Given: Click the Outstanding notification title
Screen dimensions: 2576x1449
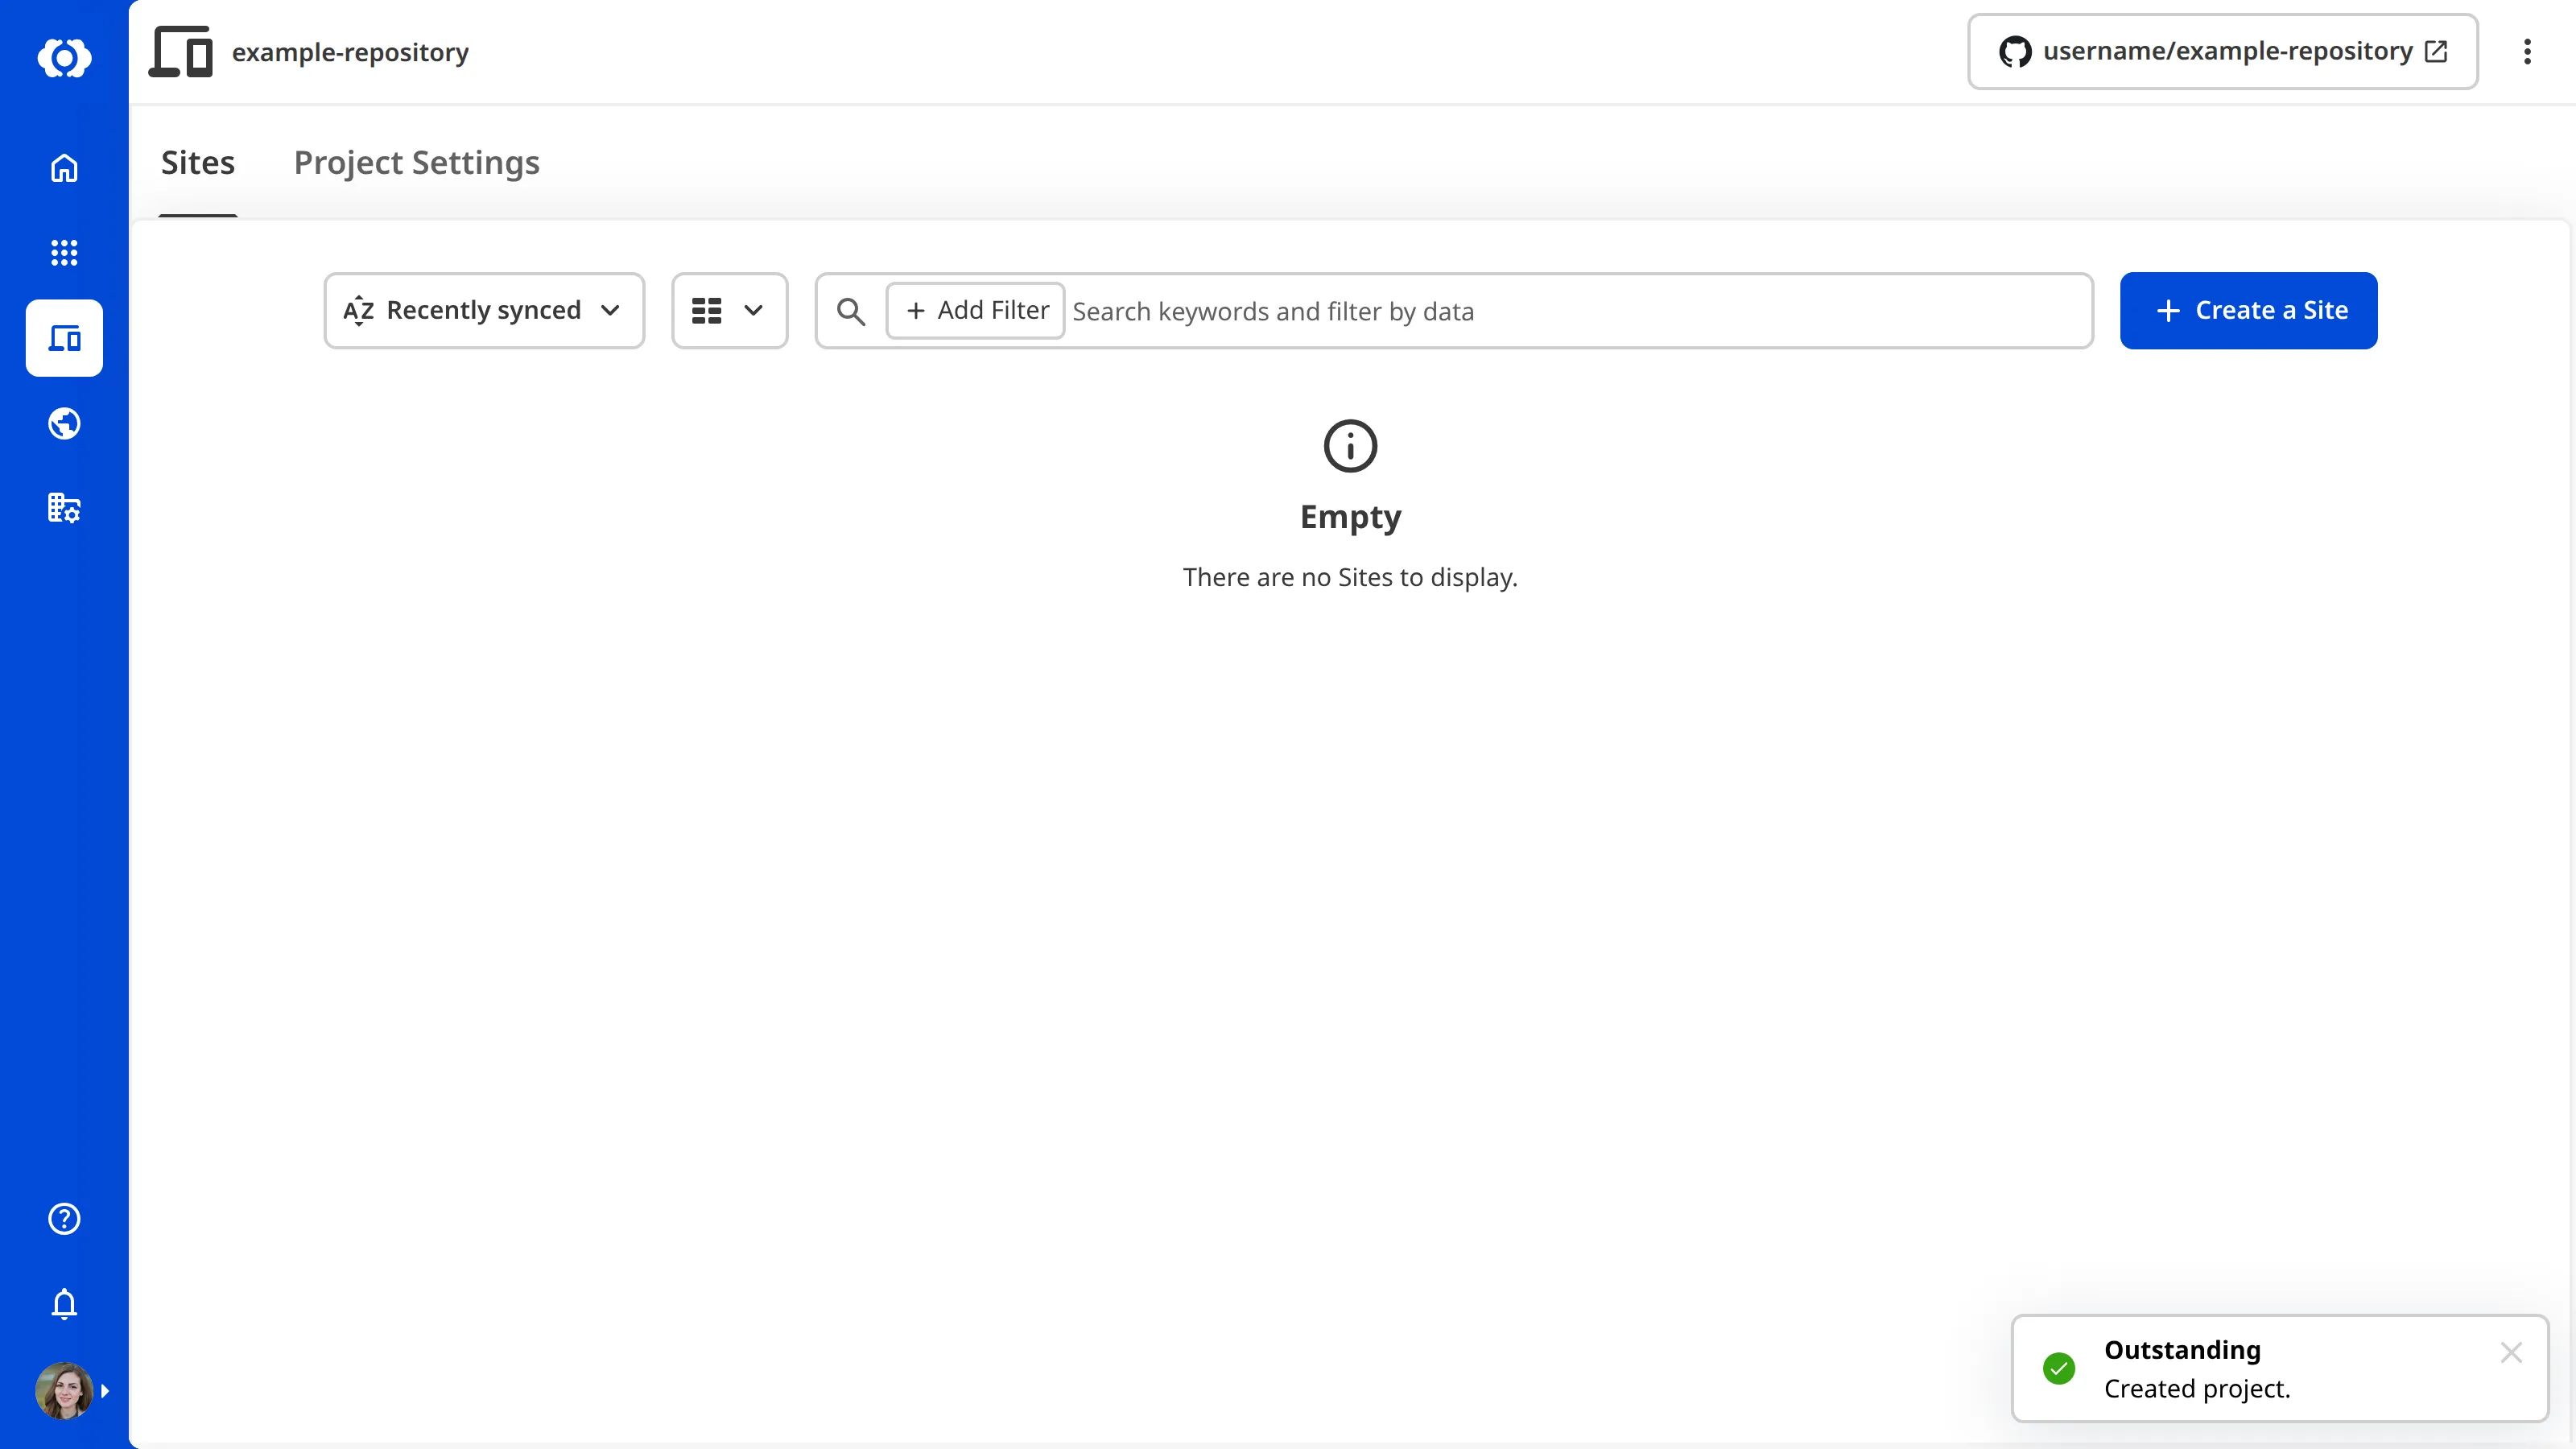Looking at the screenshot, I should click(2182, 1350).
